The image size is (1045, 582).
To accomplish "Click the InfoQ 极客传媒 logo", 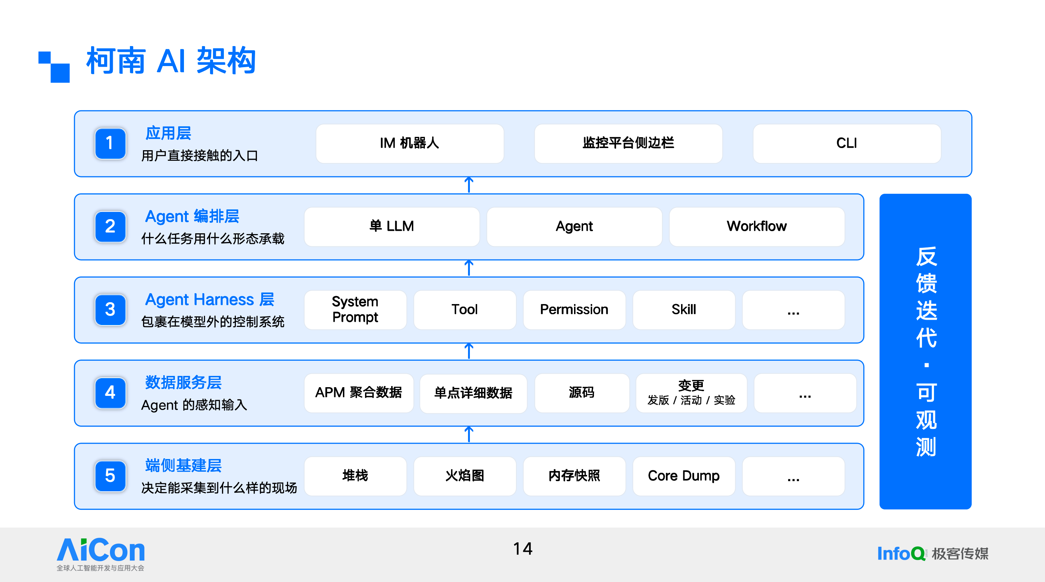I will pyautogui.click(x=933, y=554).
